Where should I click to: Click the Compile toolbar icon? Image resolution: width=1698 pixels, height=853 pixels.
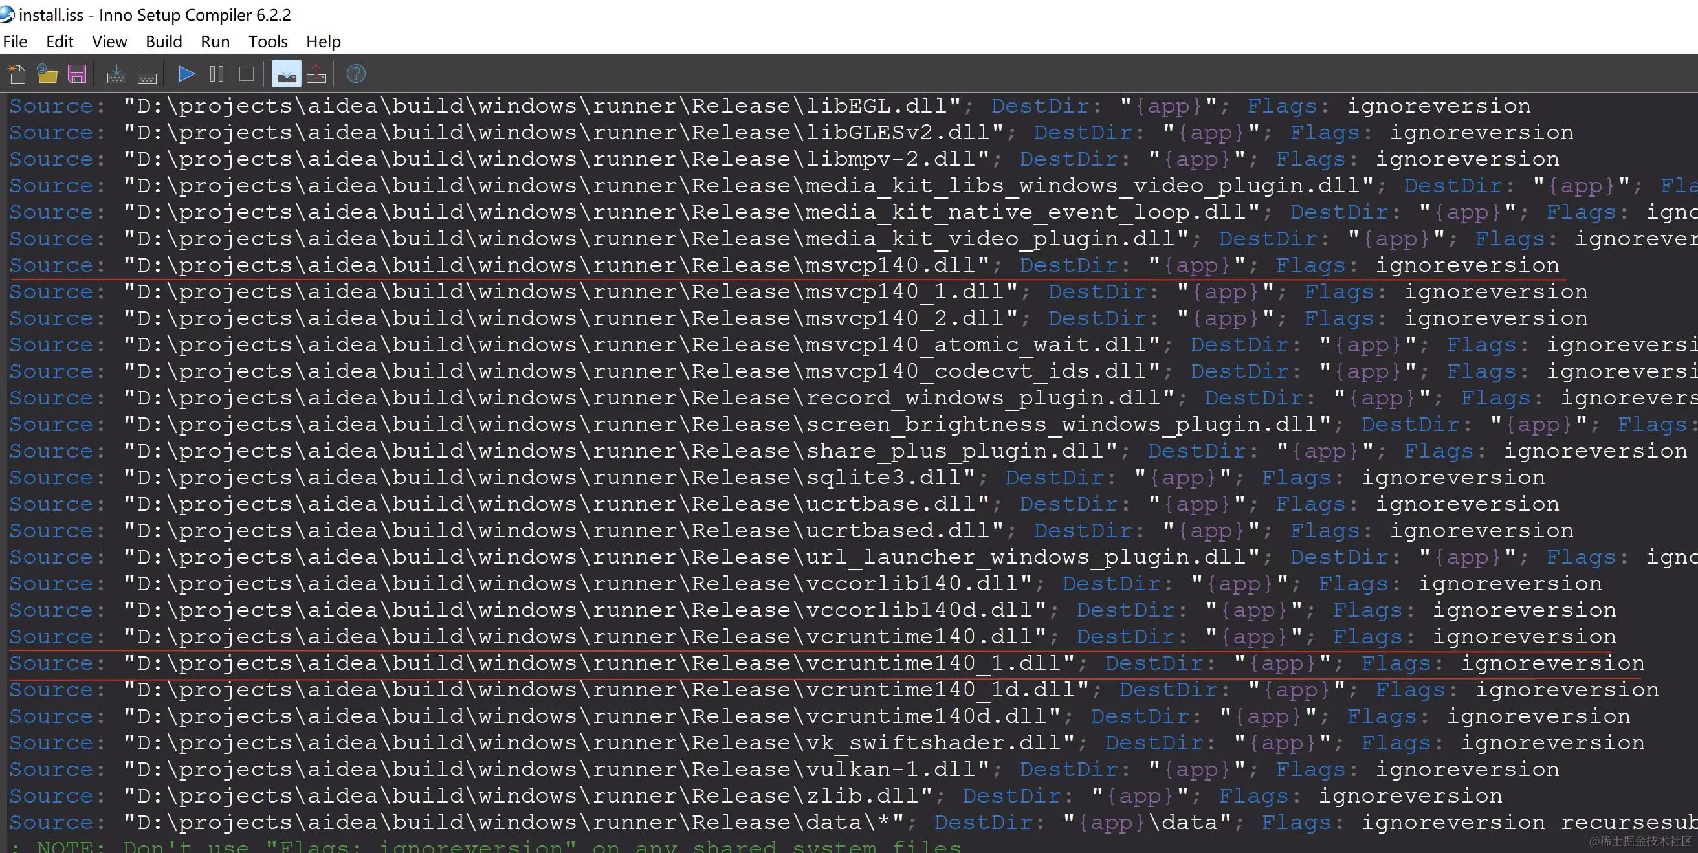pyautogui.click(x=116, y=74)
